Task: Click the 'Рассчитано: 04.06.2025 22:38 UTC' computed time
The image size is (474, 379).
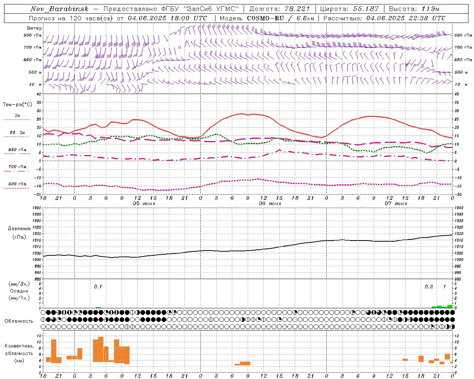Action: pyautogui.click(x=384, y=18)
